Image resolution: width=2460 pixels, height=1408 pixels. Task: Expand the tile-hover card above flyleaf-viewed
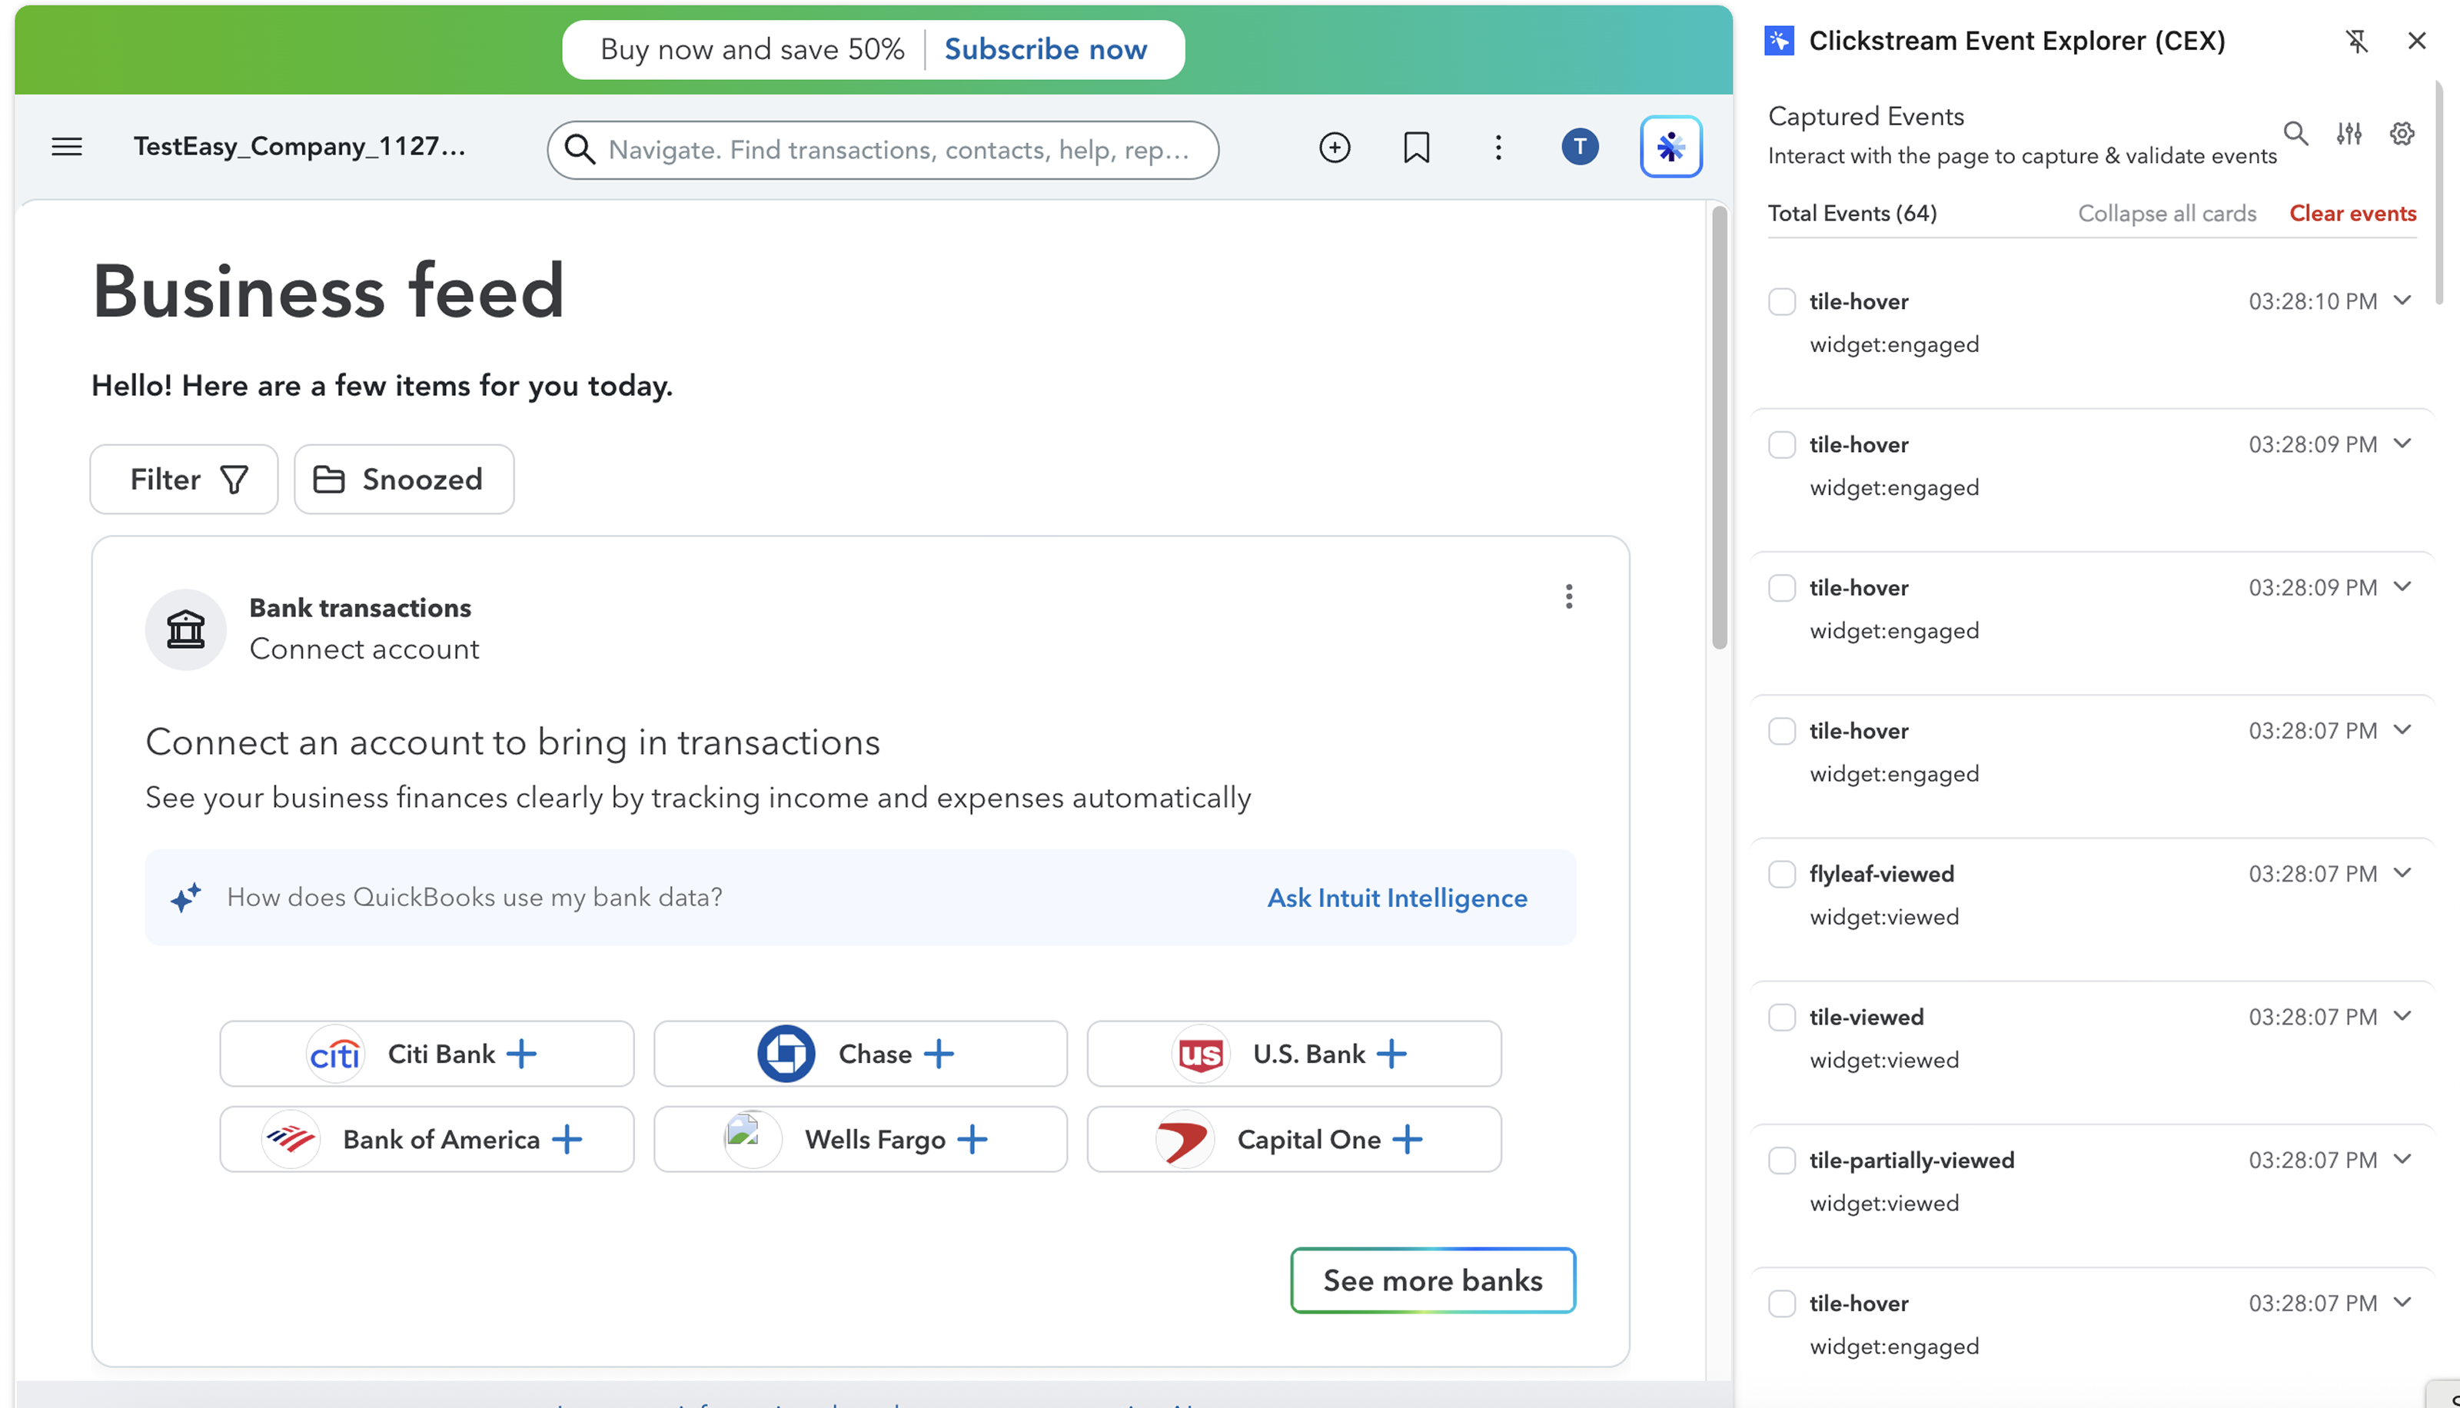2403,730
